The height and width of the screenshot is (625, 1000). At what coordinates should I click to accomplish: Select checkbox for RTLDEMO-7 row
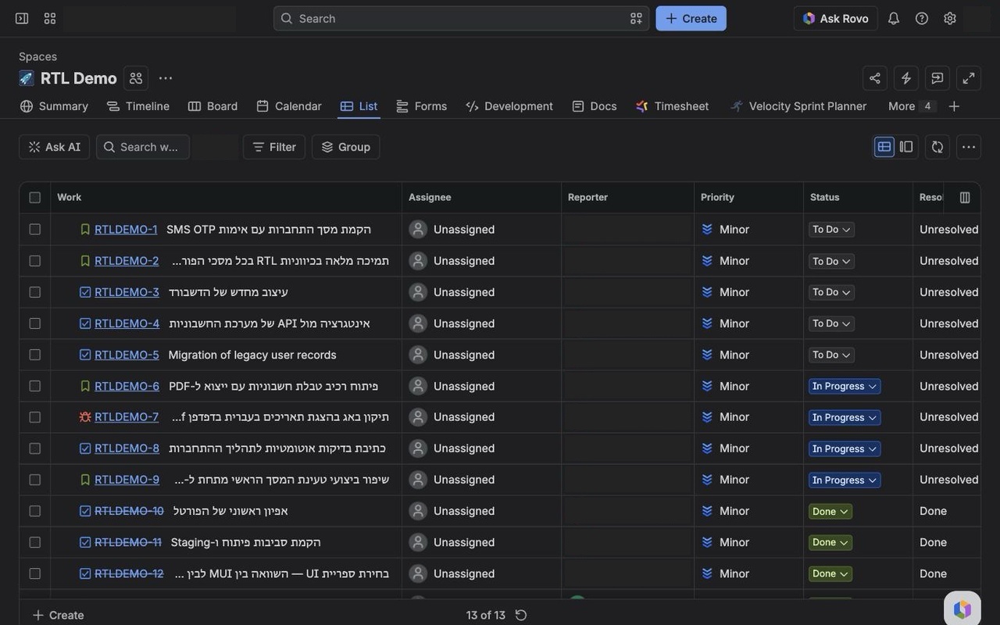tap(34, 417)
